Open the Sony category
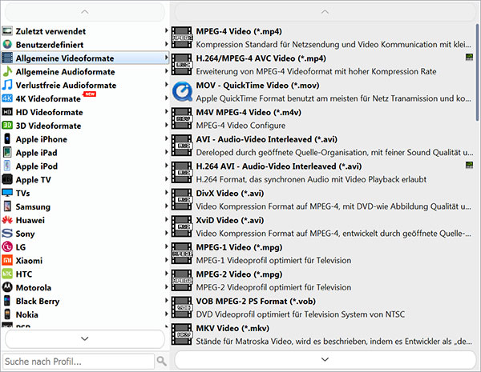Image resolution: width=481 pixels, height=372 pixels. point(85,234)
